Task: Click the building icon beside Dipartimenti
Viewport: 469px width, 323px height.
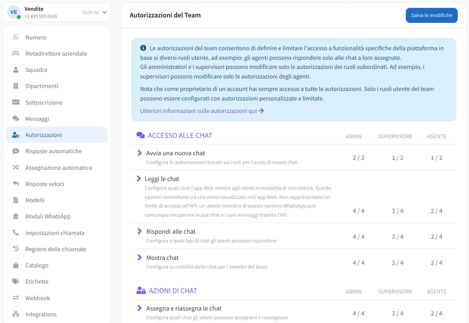Action: tap(16, 86)
